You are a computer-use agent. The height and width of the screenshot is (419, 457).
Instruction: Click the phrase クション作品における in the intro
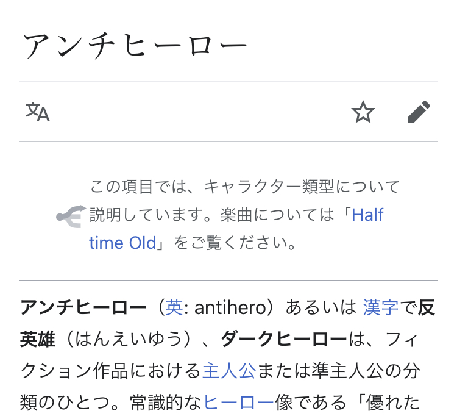pos(111,371)
